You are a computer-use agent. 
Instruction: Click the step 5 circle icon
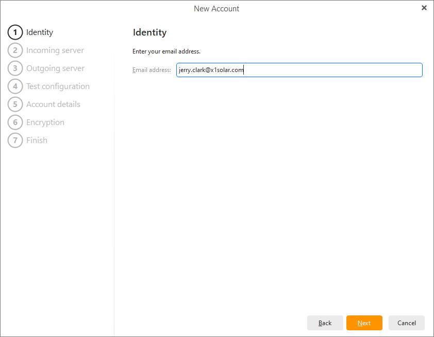15,104
